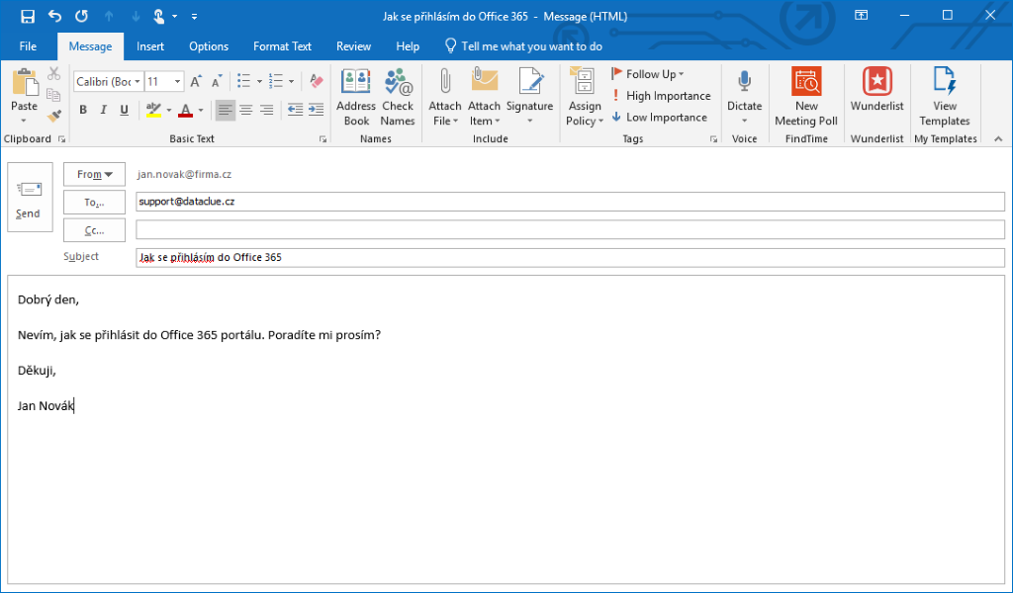Click Tell me what you want to do

(524, 46)
